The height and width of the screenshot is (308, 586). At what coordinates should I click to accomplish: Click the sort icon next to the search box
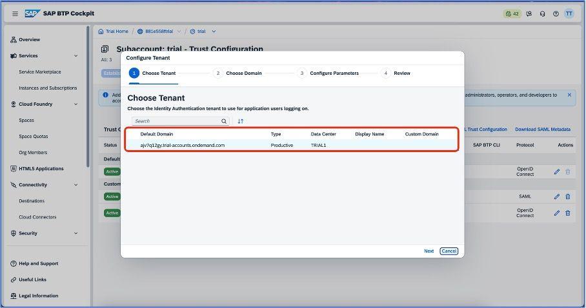pyautogui.click(x=241, y=121)
